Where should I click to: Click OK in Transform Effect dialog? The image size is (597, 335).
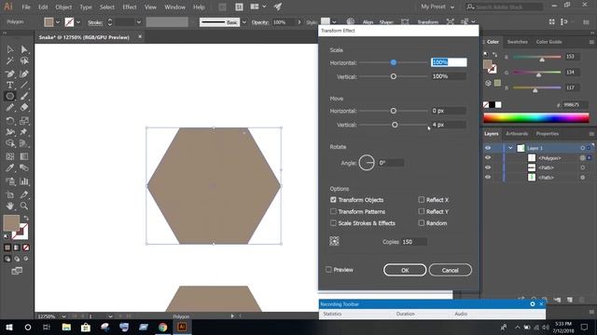pos(405,270)
